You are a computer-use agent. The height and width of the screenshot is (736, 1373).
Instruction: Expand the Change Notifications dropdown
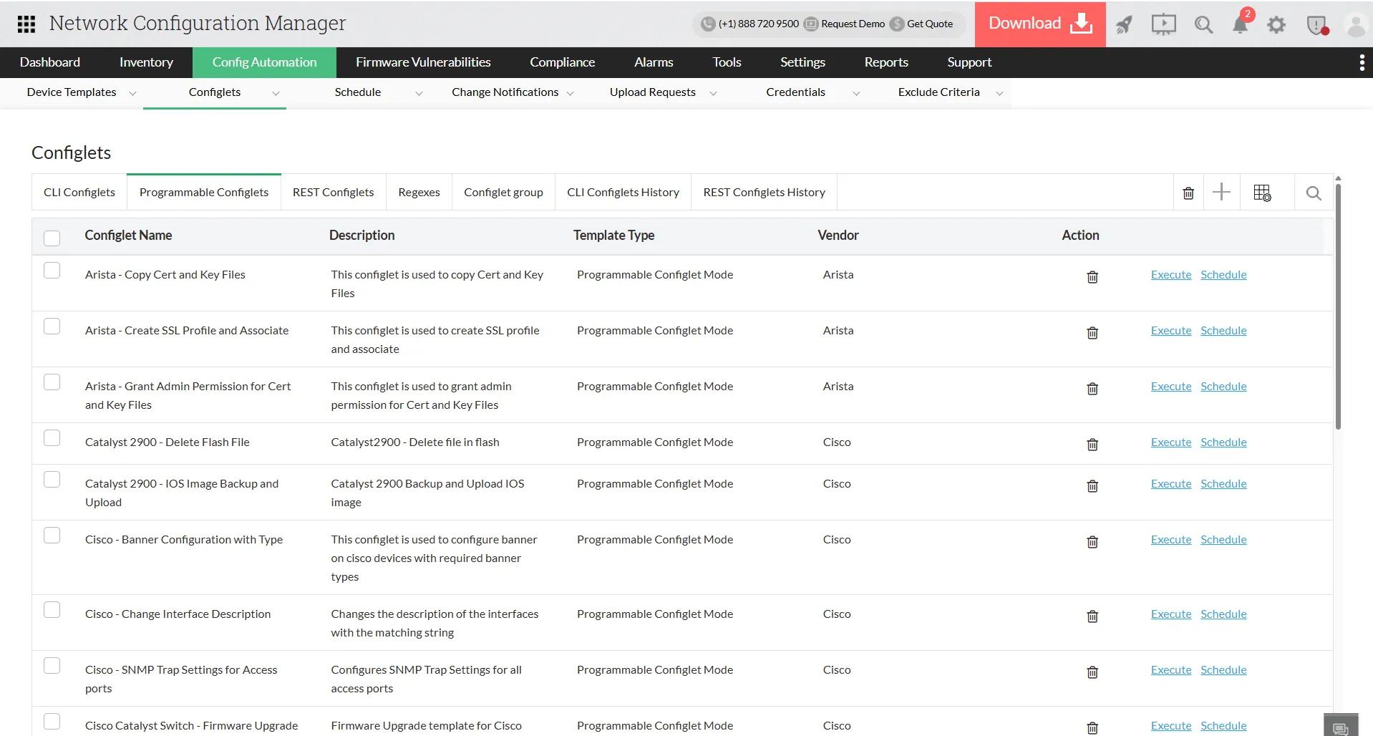[570, 93]
